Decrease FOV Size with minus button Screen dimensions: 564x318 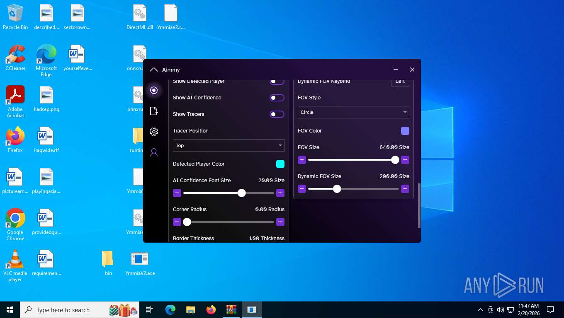pos(302,160)
